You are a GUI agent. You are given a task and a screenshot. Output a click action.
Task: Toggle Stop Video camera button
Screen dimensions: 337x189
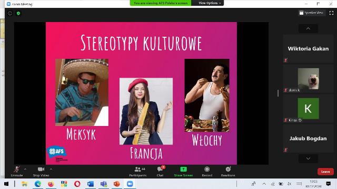pyautogui.click(x=41, y=169)
